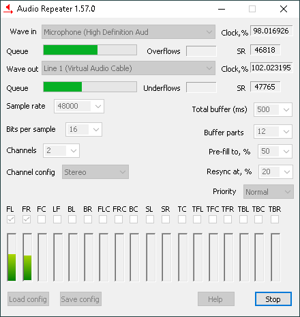Expand the Resync at % dropdown
The height and width of the screenshot is (317, 300).
[x=275, y=171]
